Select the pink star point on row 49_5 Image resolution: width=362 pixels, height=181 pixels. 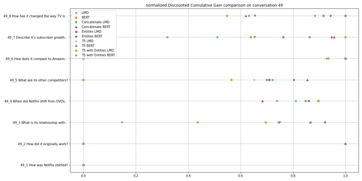click(x=254, y=80)
